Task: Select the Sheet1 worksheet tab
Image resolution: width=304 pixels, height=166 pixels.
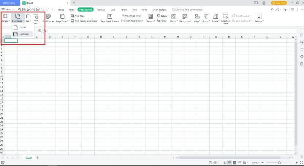Action: (29, 158)
